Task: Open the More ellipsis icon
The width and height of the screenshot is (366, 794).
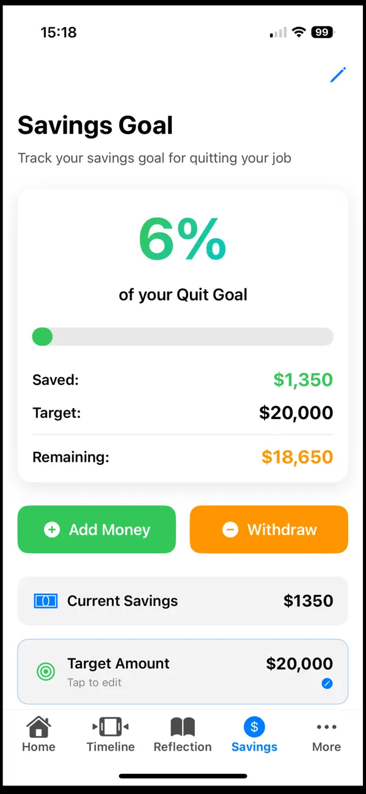Action: pyautogui.click(x=326, y=726)
